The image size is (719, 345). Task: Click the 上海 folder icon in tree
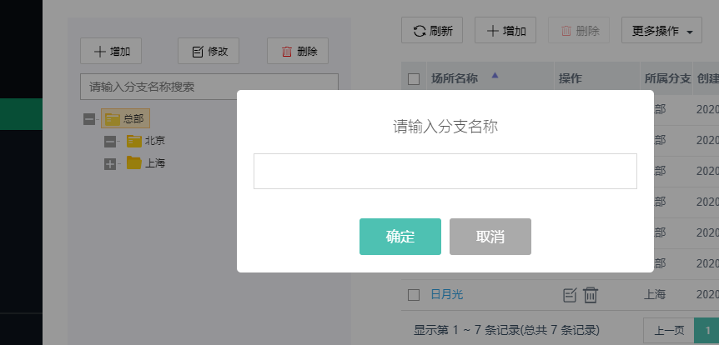pos(133,163)
